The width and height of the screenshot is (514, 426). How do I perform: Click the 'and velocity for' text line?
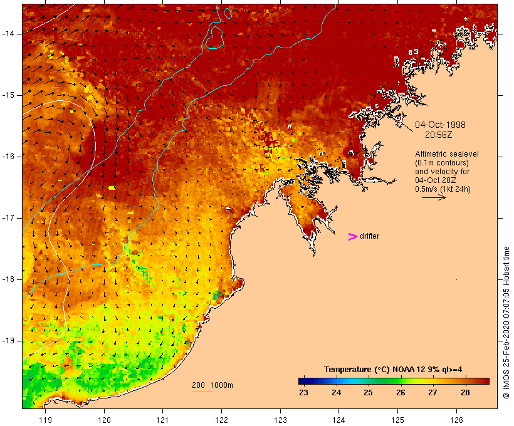point(442,172)
